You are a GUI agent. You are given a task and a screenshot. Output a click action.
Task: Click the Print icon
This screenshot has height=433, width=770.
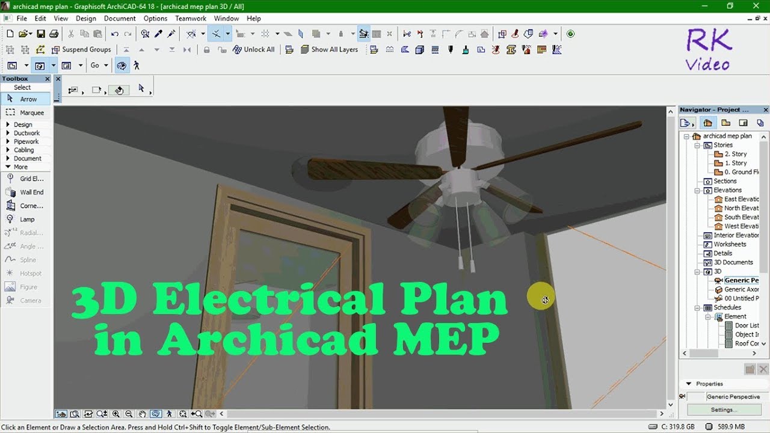tap(54, 34)
